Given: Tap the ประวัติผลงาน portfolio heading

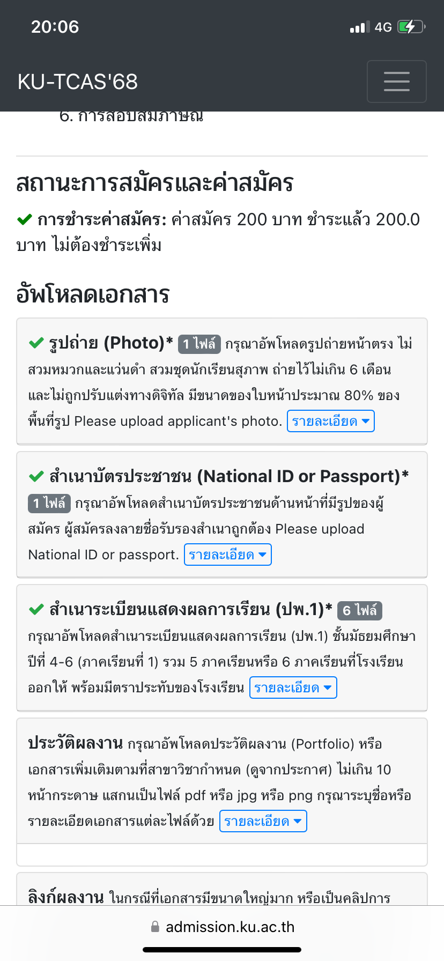Looking at the screenshot, I should click(x=76, y=743).
